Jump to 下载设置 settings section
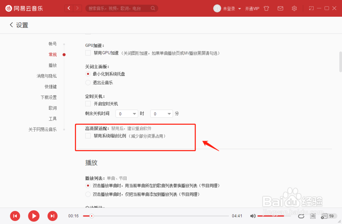Screen dimensions: 342x224 49,97
